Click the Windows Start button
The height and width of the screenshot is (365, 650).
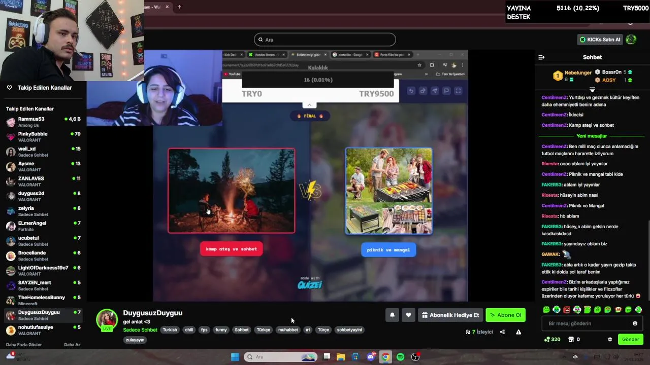click(235, 357)
